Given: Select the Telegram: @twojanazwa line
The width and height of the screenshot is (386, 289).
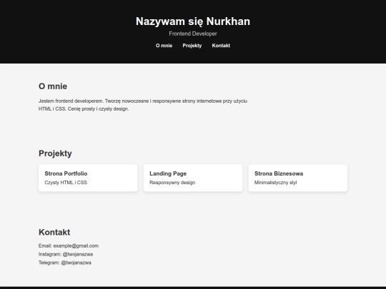Looking at the screenshot, I should tap(65, 263).
